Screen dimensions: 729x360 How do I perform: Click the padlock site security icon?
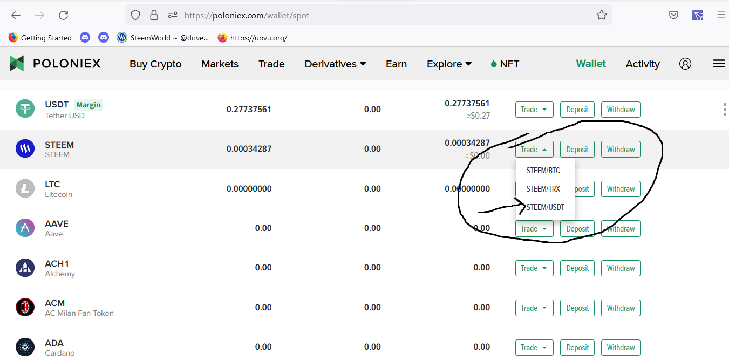[x=154, y=15]
